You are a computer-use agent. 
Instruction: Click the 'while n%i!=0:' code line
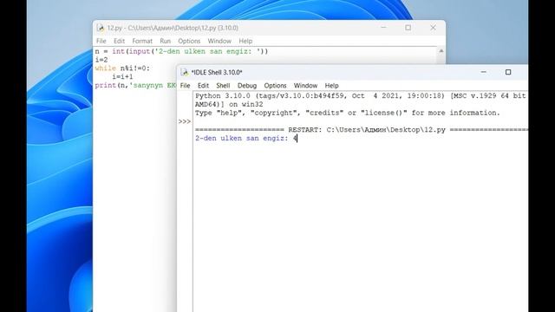tap(122, 68)
